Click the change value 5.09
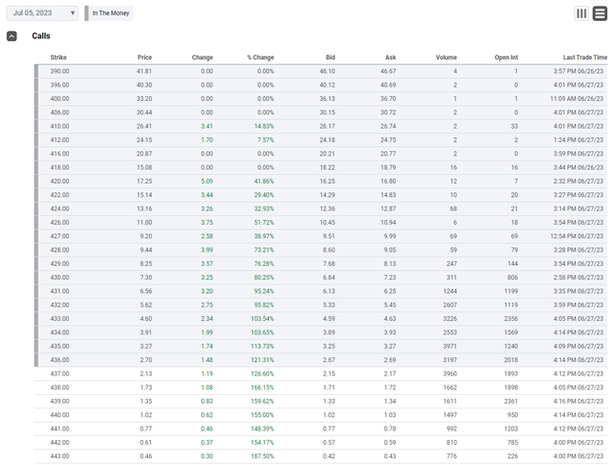 pos(207,182)
